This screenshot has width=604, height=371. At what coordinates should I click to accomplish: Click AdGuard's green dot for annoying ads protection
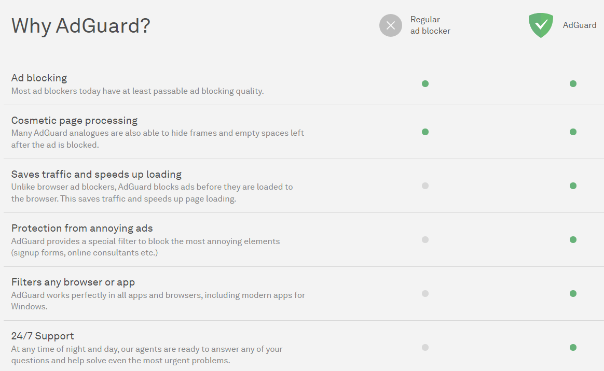[x=573, y=239]
